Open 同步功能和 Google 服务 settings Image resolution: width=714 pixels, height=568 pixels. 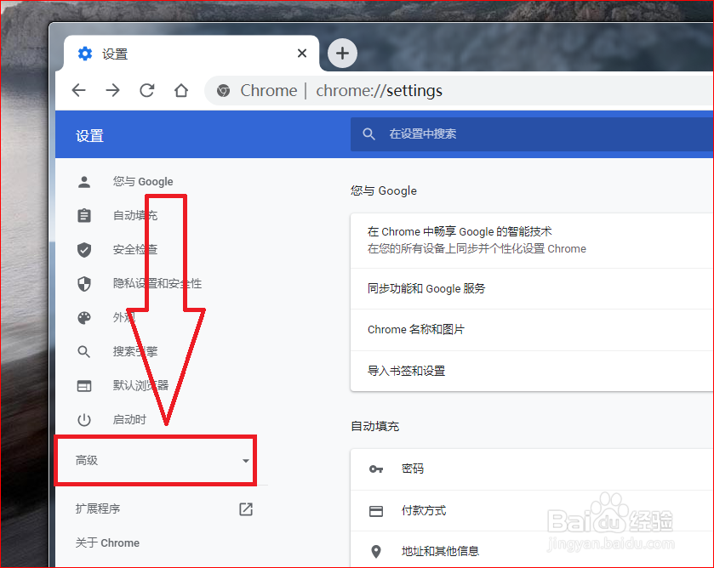532,289
